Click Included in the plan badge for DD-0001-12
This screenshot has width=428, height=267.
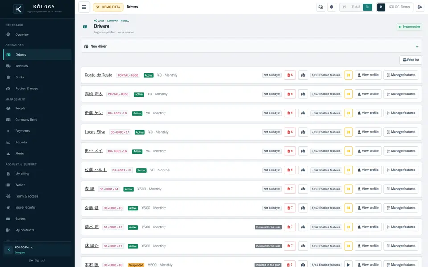click(268, 227)
